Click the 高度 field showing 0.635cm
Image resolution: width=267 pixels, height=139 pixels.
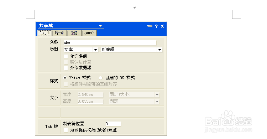(90, 102)
